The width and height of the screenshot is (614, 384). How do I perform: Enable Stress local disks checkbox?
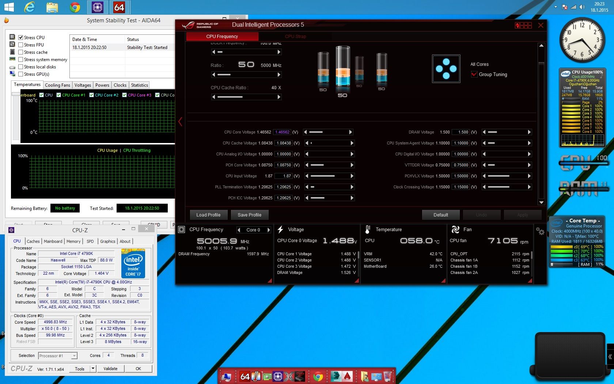(x=21, y=67)
